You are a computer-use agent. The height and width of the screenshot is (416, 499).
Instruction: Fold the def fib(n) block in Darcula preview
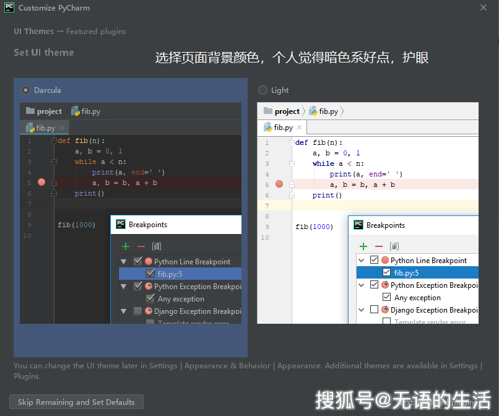coord(54,141)
